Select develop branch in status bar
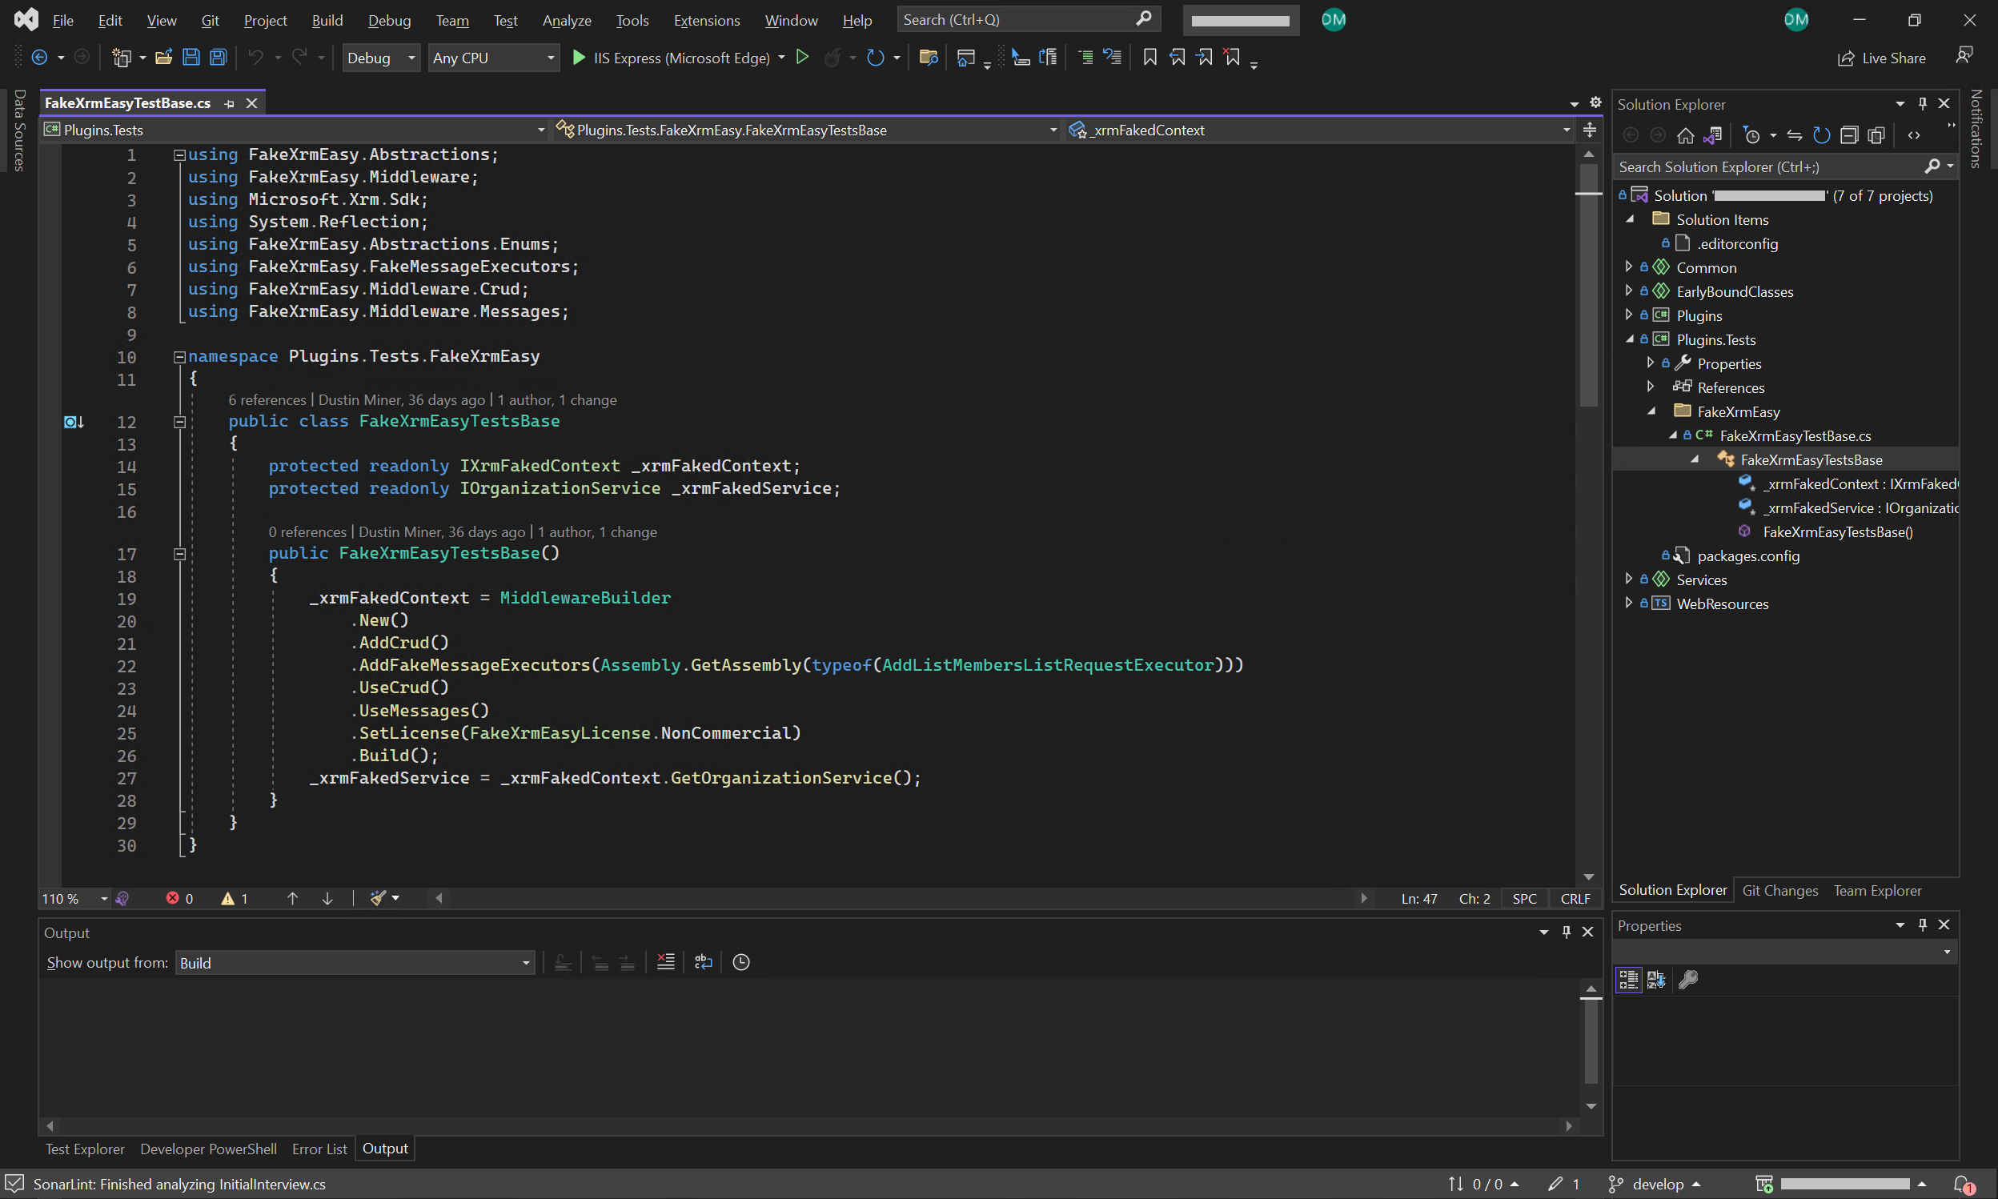Viewport: 1998px width, 1199px height. pyautogui.click(x=1657, y=1184)
